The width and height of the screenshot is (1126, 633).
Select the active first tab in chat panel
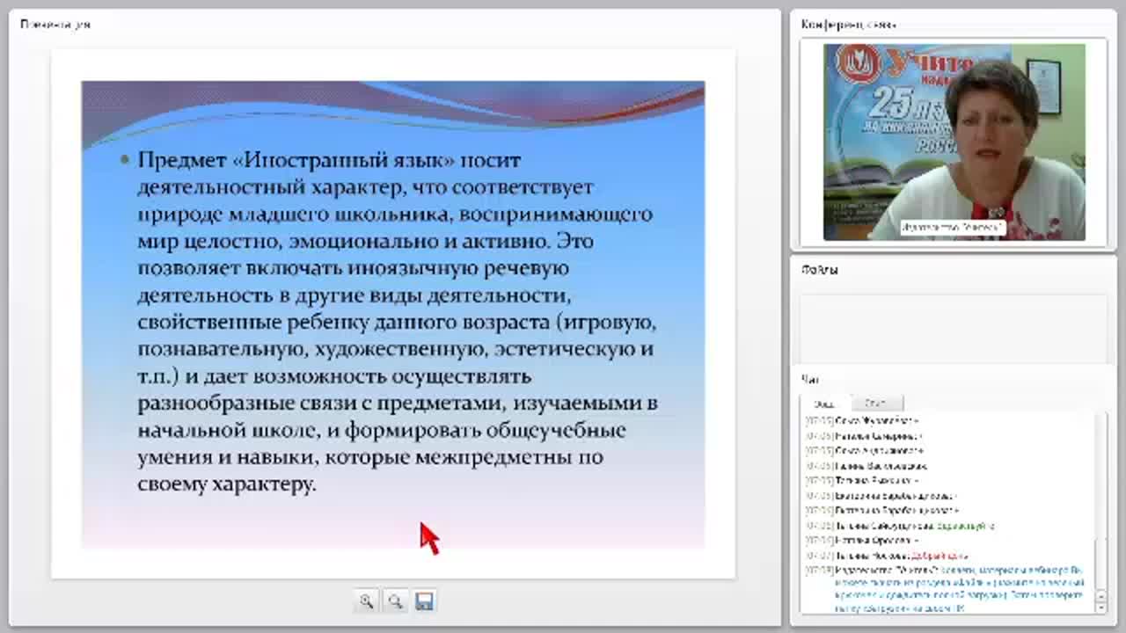pos(825,404)
